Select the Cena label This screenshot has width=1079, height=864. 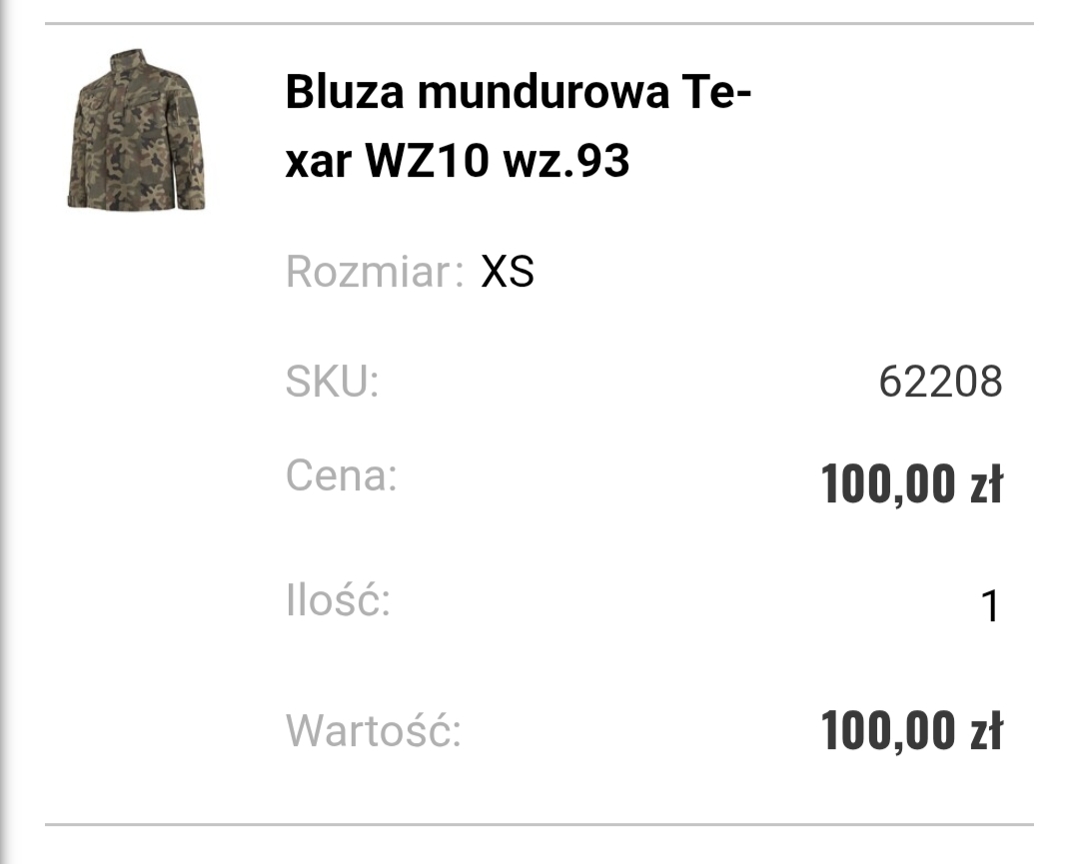click(x=342, y=475)
